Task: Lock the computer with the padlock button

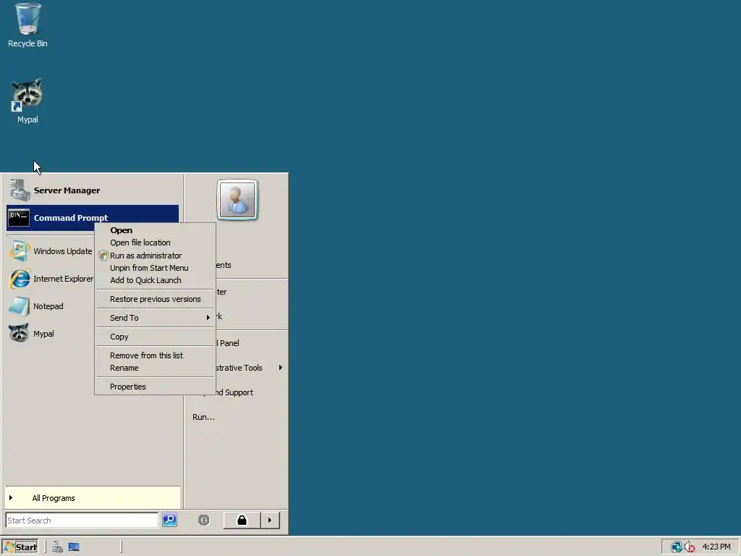Action: tap(242, 520)
